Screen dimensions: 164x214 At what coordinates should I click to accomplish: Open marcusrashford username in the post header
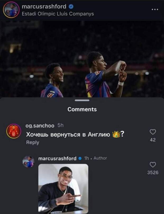[x=44, y=7]
